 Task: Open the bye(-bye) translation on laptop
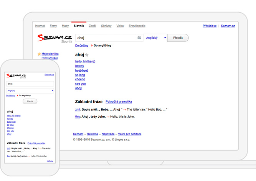[81, 71]
